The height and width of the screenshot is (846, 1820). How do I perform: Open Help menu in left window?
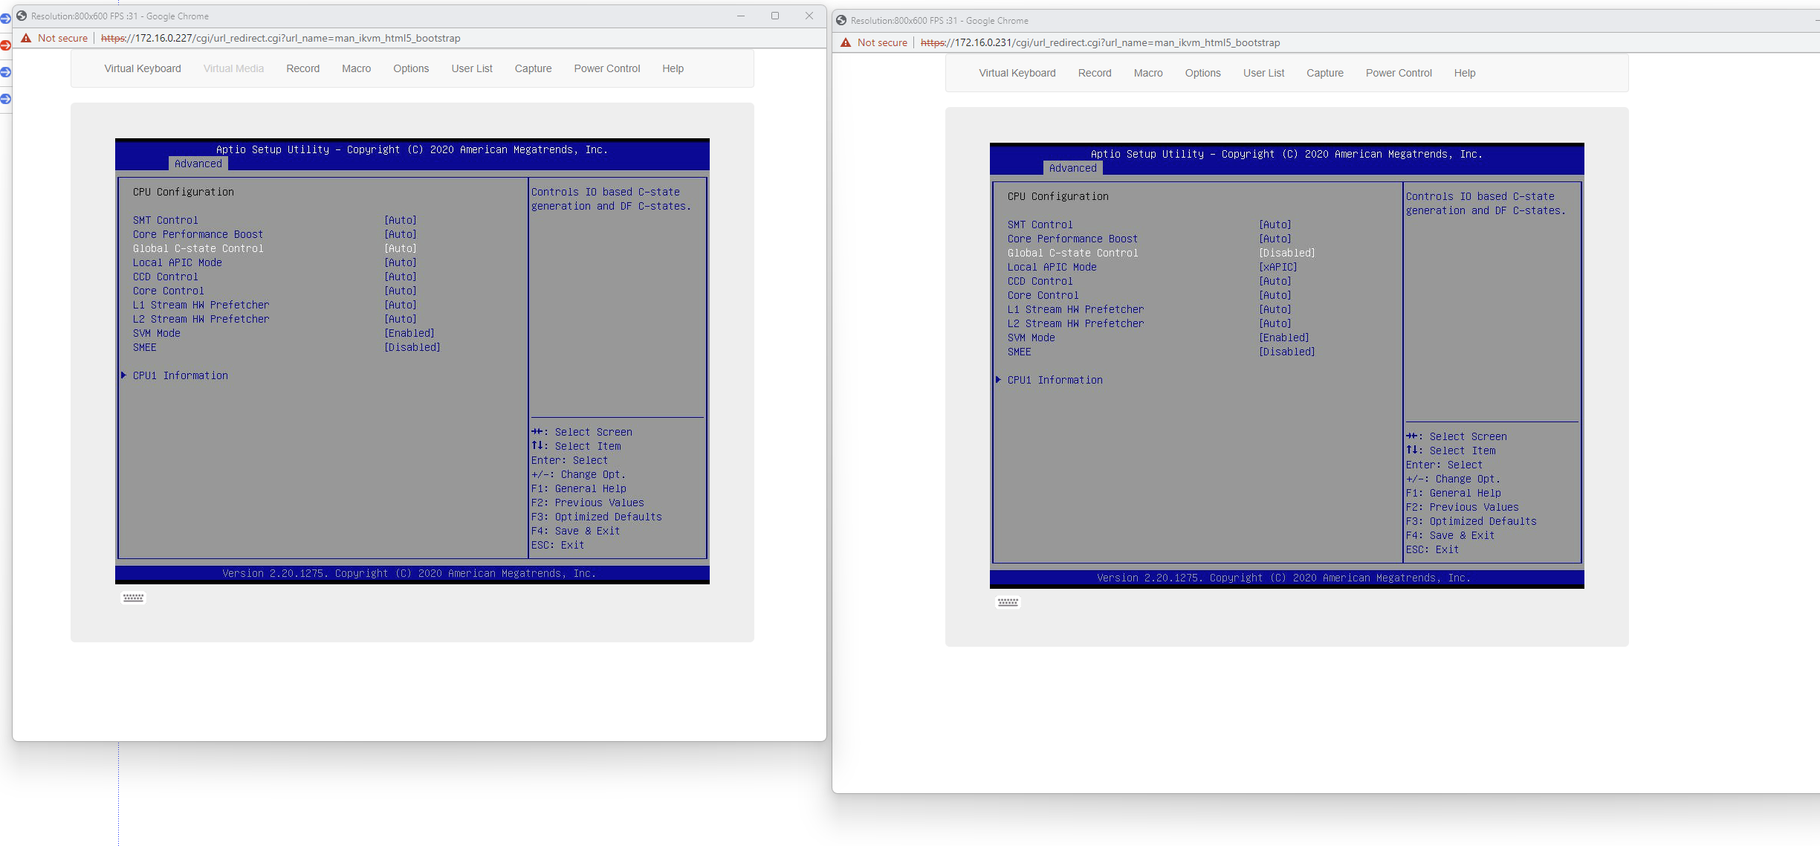coord(673,68)
